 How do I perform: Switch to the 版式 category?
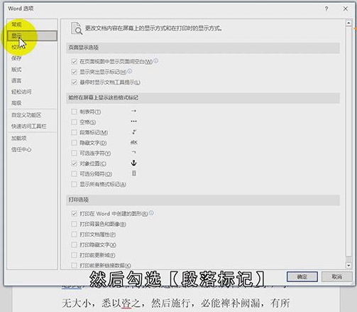point(16,70)
